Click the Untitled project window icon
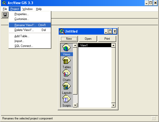The image size is (159, 122). [x=62, y=32]
